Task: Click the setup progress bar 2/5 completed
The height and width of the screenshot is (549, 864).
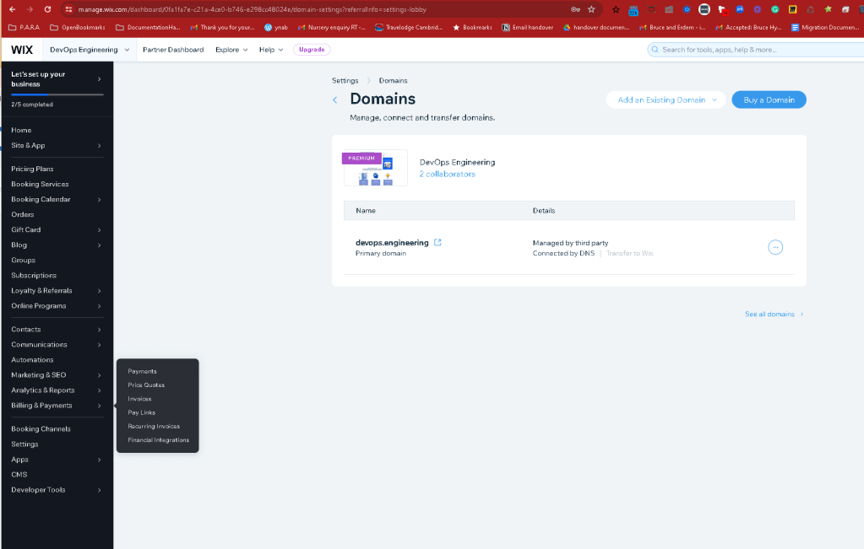Action: (x=57, y=94)
